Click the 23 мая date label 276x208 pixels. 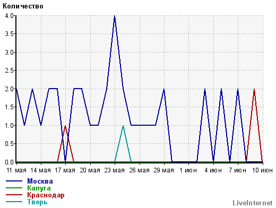click(x=115, y=170)
